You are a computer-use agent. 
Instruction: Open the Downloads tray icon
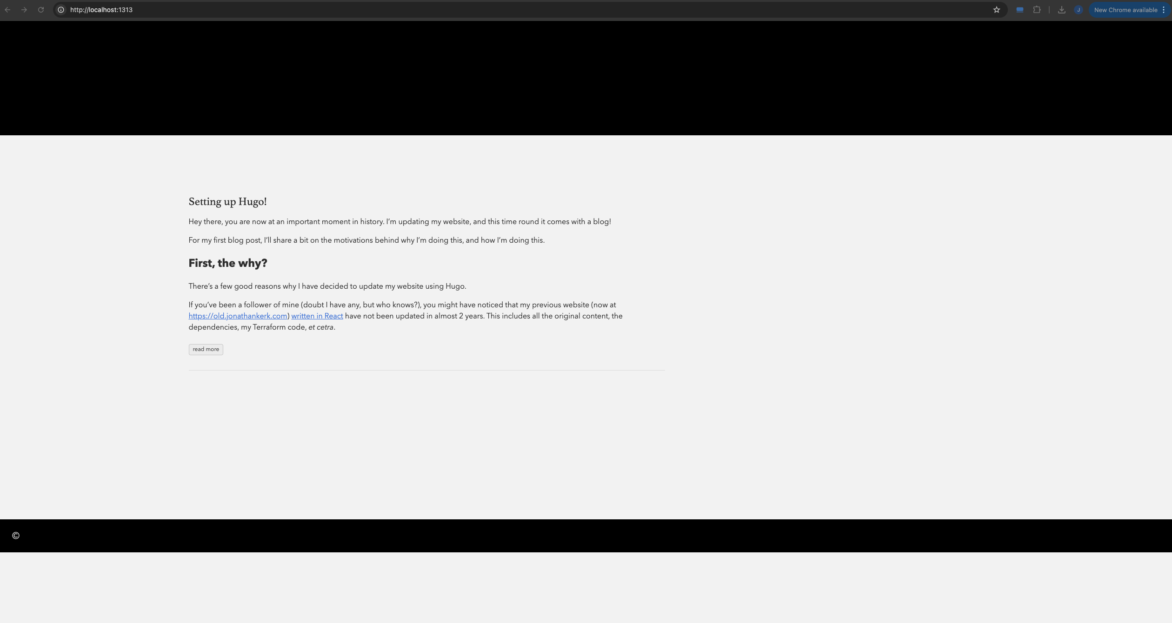[1062, 10]
